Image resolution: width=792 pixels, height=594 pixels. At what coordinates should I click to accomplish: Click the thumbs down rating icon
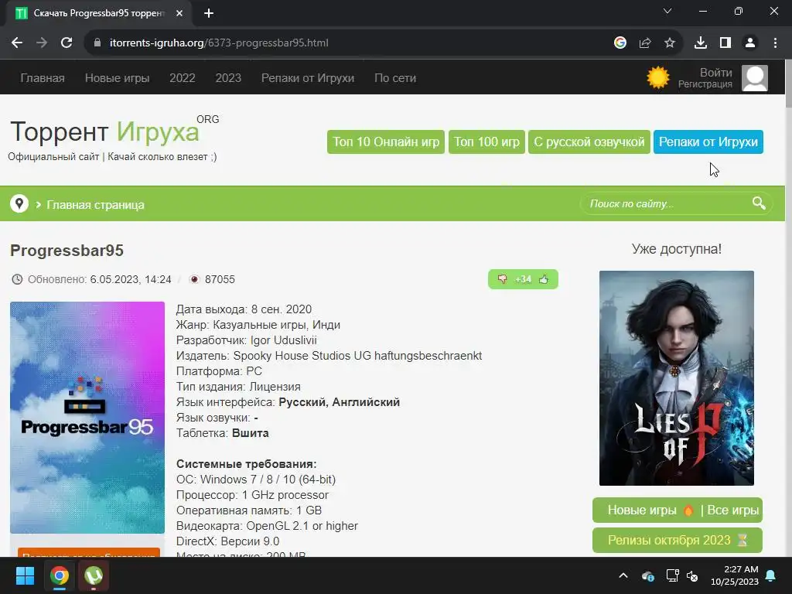click(x=503, y=279)
